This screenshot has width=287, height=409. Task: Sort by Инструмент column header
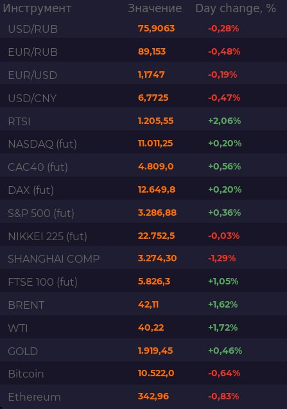pyautogui.click(x=37, y=8)
